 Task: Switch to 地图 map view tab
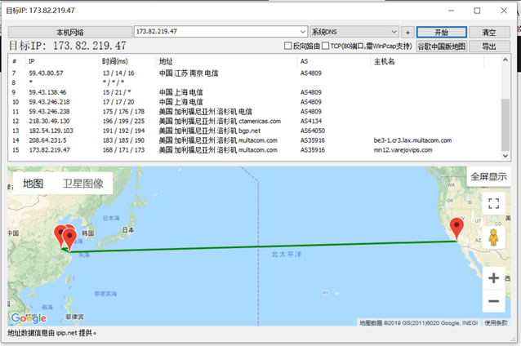tap(33, 184)
